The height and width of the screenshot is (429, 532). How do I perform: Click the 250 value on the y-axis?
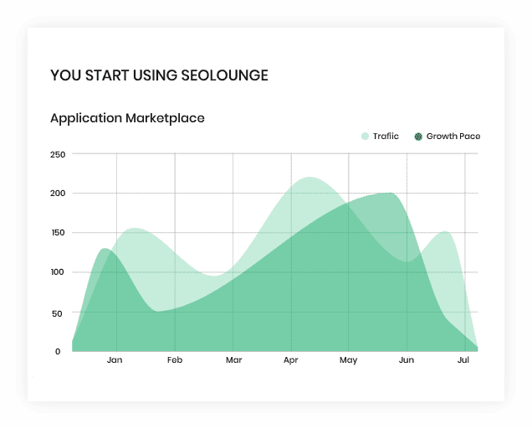coord(58,154)
